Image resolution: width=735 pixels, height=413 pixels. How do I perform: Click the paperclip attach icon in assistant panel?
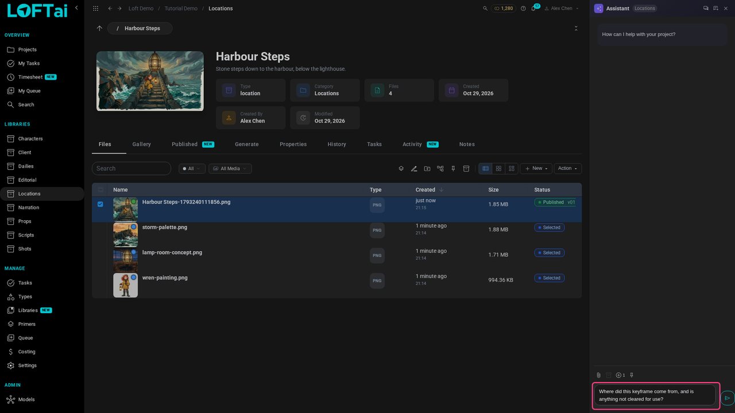tap(598, 375)
